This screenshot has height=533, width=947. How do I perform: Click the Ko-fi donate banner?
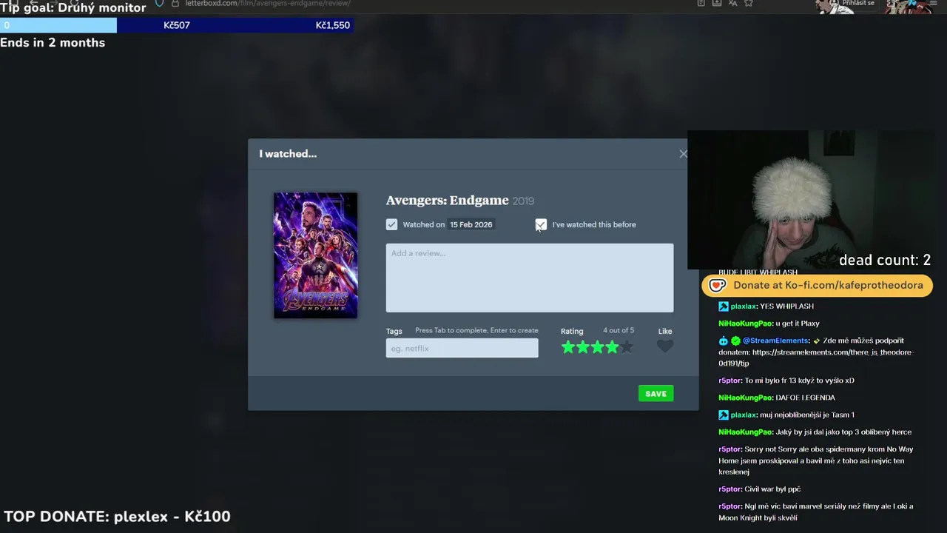[817, 285]
